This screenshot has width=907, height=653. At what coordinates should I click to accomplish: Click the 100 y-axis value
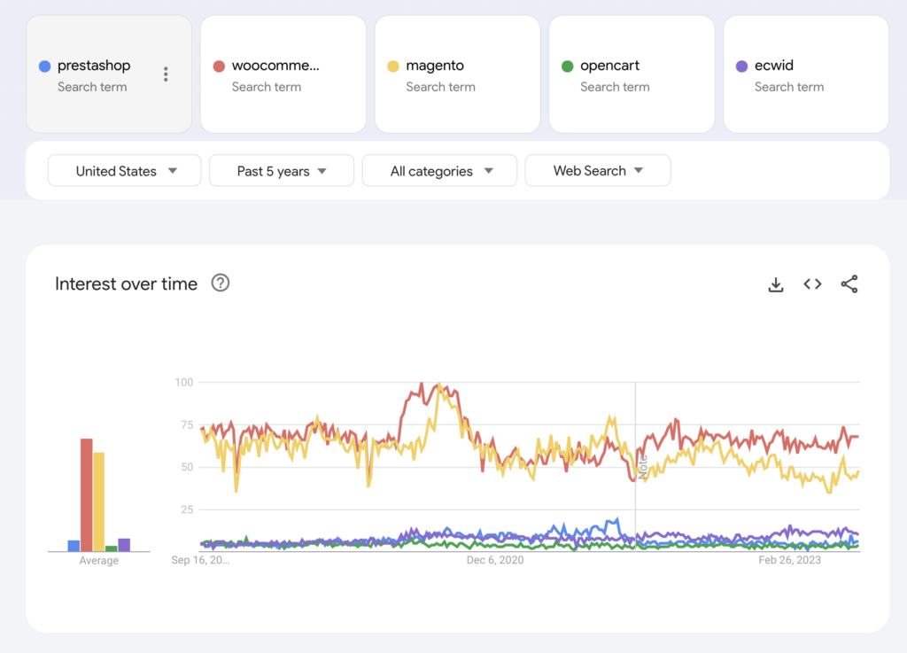pos(184,382)
